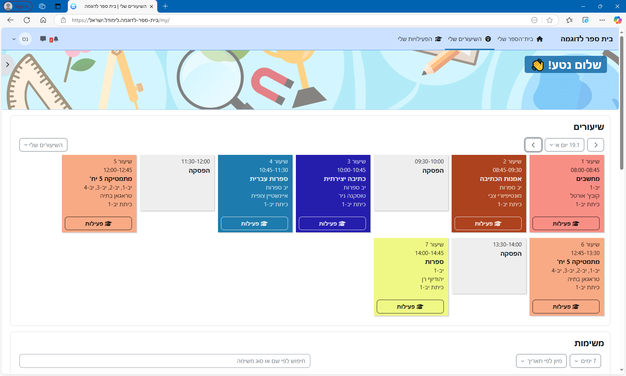
Task: Click the favorites star in the address bar
Action: coord(550,20)
